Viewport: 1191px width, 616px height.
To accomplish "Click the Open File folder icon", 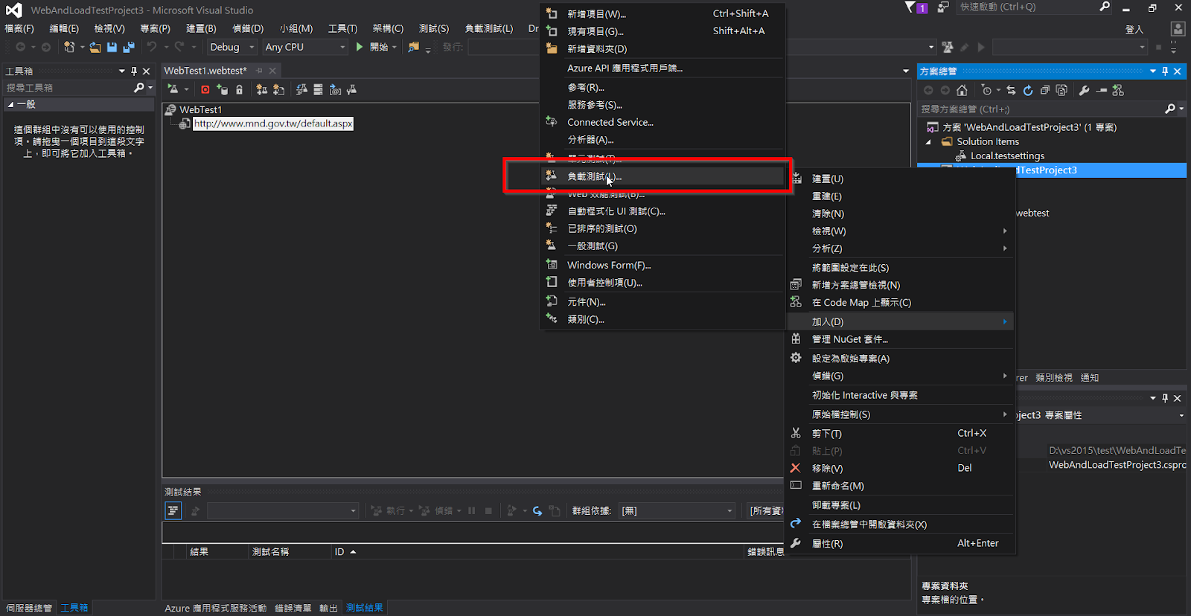I will click(95, 47).
